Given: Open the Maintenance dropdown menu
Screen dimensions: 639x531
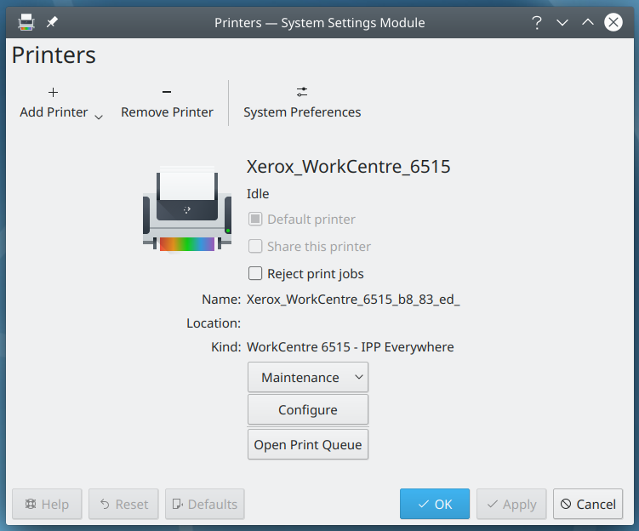Looking at the screenshot, I should click(308, 377).
